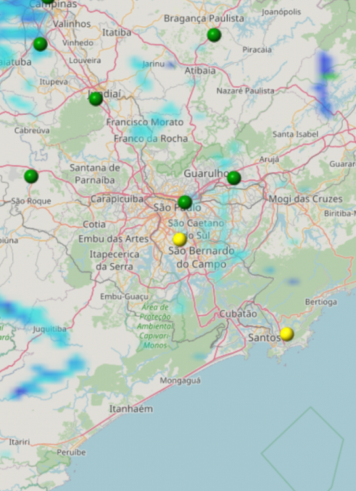Screen dimensions: 356x491
Task: Click the Itanhaém city label
Action: click(x=131, y=409)
